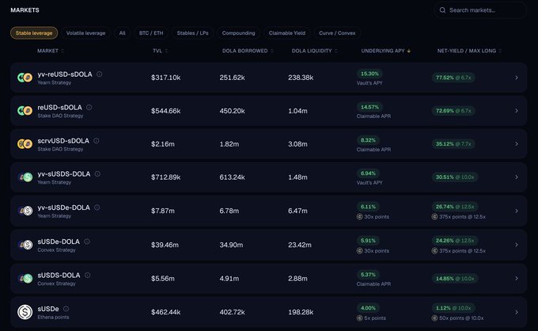The height and width of the screenshot is (331, 538).
Task: Sort by MARKET column
Action: pyautogui.click(x=51, y=51)
